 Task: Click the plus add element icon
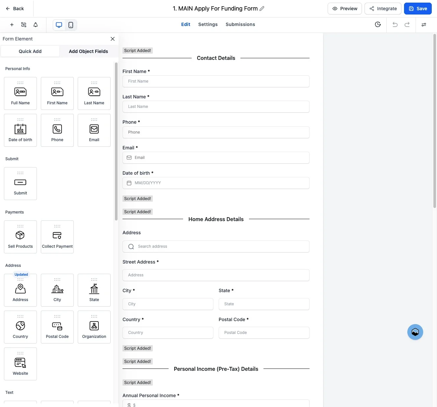pos(12,25)
